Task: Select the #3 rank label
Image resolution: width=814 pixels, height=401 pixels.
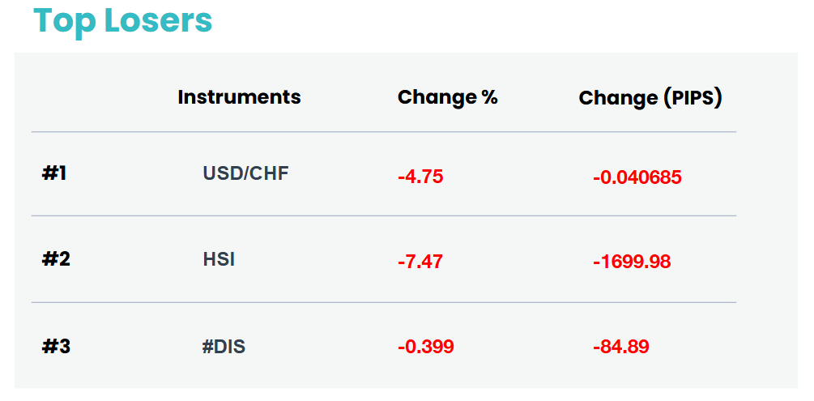Action: coord(56,347)
